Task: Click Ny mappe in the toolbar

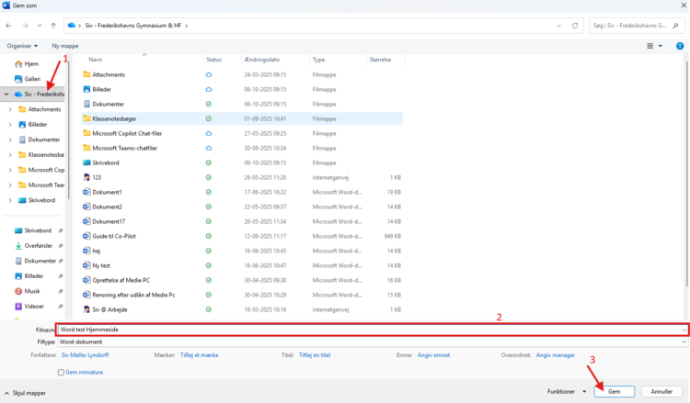Action: pyautogui.click(x=66, y=45)
